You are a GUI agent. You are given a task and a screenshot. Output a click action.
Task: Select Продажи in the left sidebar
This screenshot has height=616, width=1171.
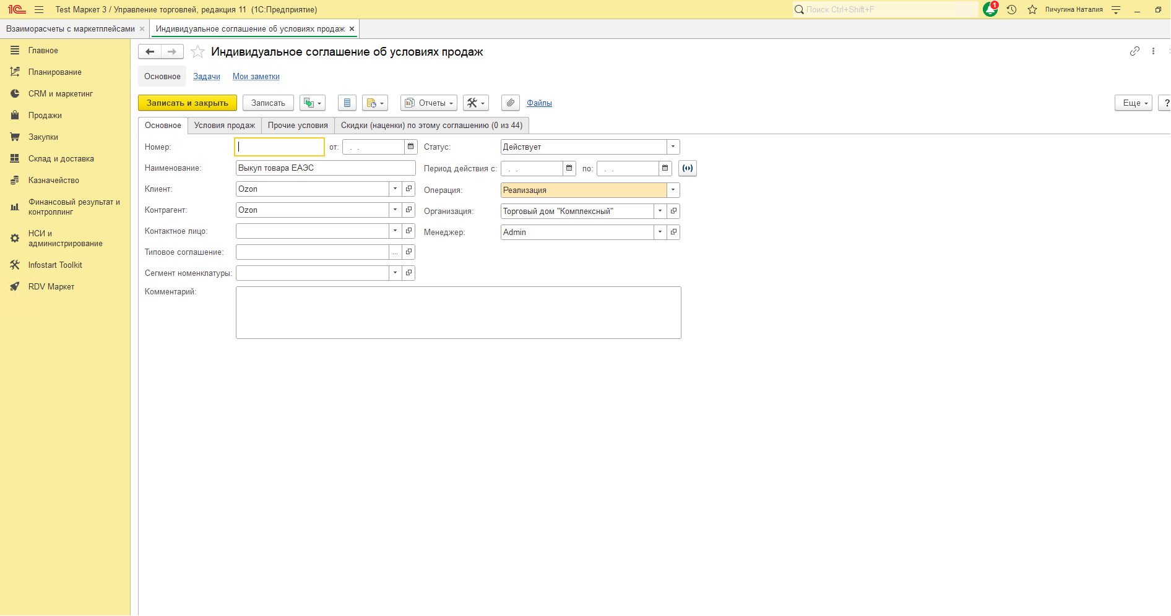pos(45,116)
